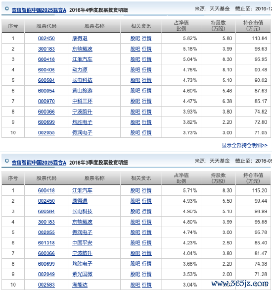This screenshot has height=291, width=272.
Task: Open stock code 600699 in 4季度 table
Action: [x=46, y=122]
